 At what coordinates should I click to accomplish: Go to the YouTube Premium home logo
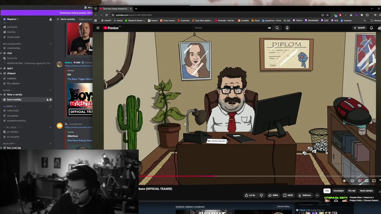pos(111,28)
